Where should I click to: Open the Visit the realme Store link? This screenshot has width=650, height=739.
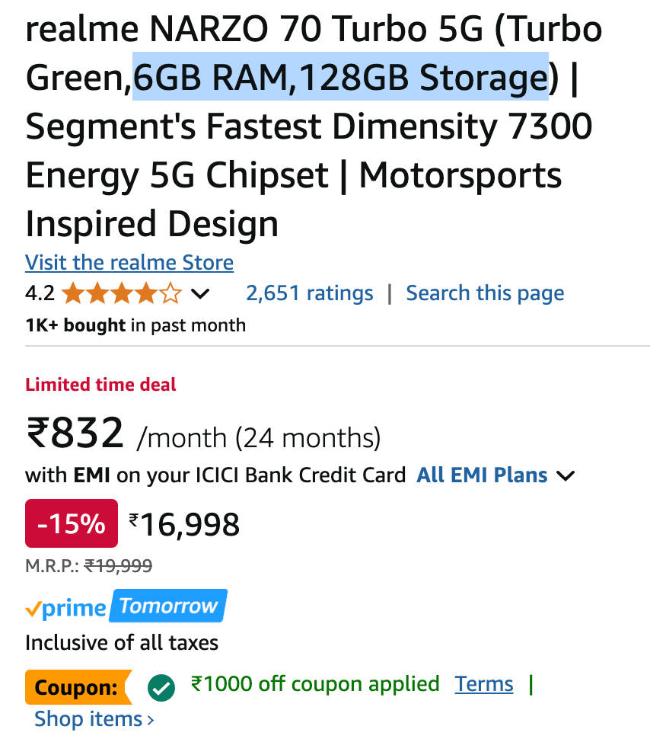coord(129,263)
